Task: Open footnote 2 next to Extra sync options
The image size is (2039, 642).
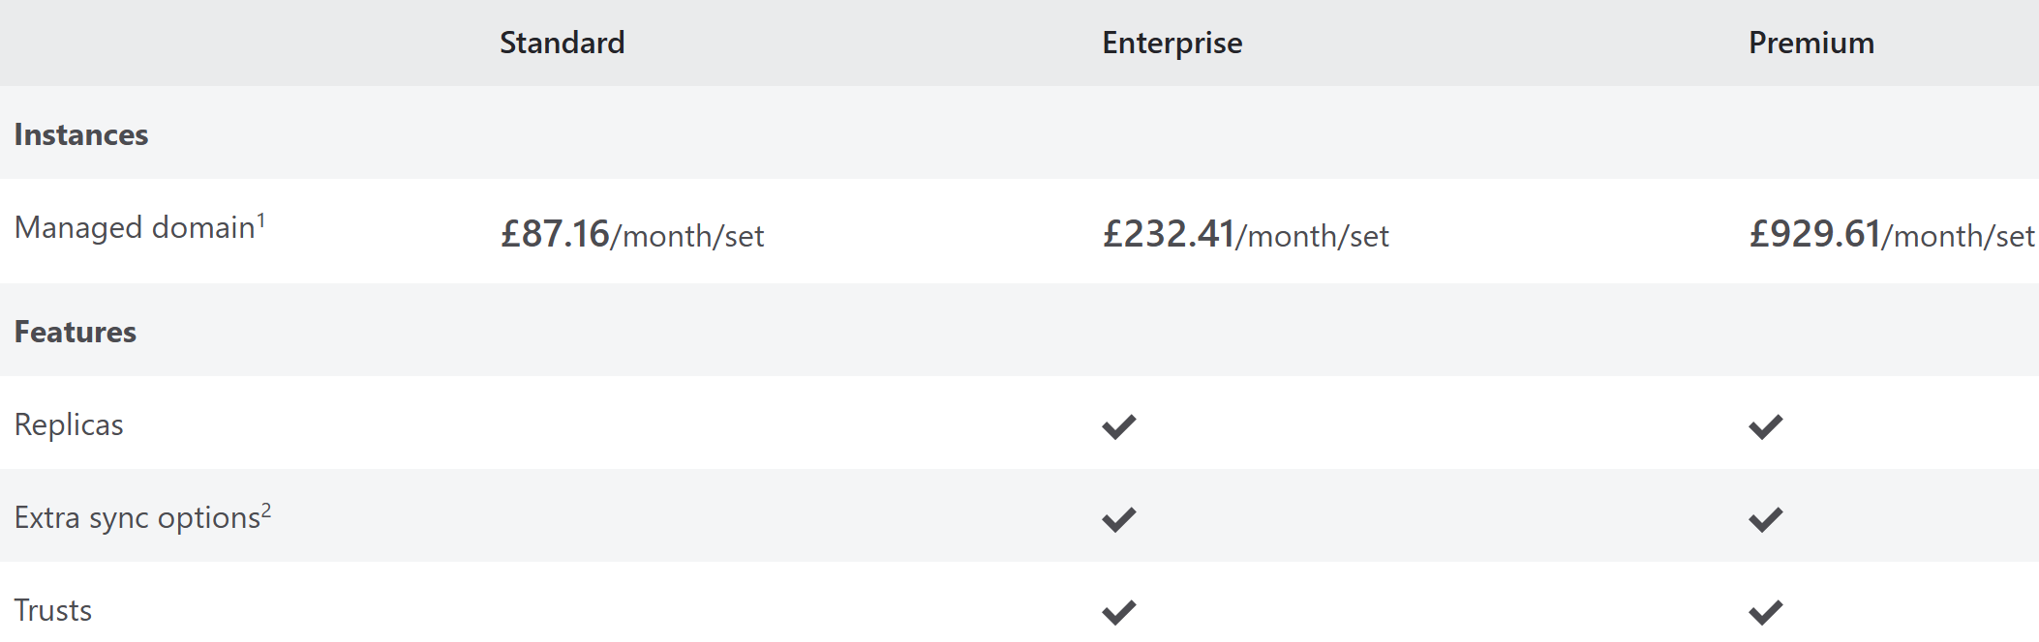Action: (266, 510)
